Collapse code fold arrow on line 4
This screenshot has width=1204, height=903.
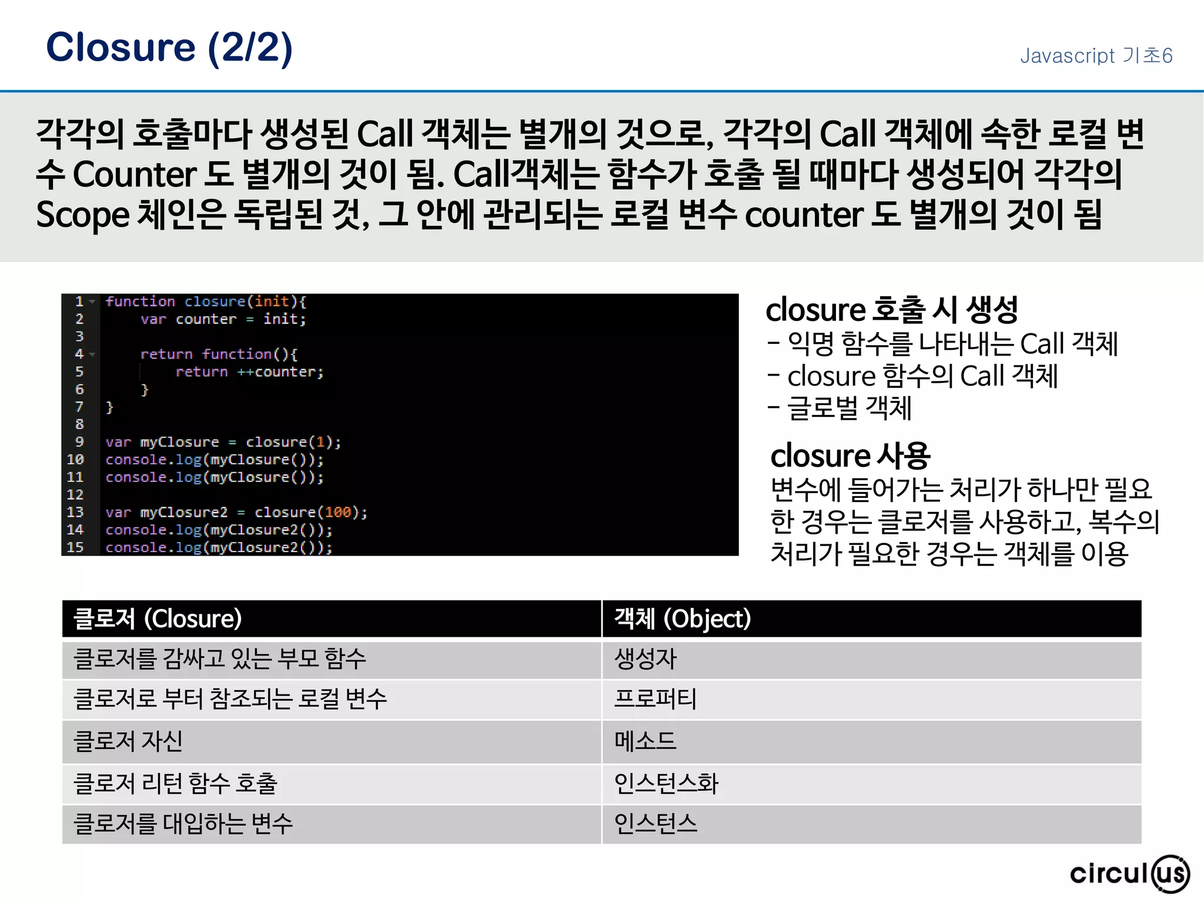(92, 354)
